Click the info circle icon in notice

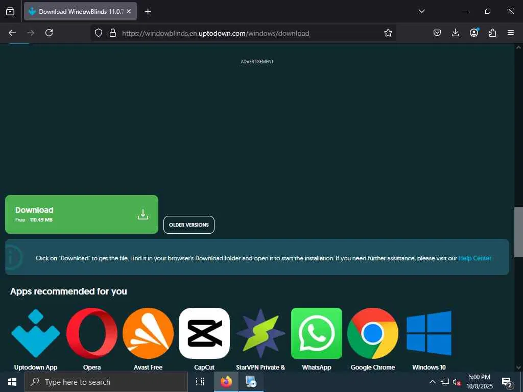pos(13,257)
